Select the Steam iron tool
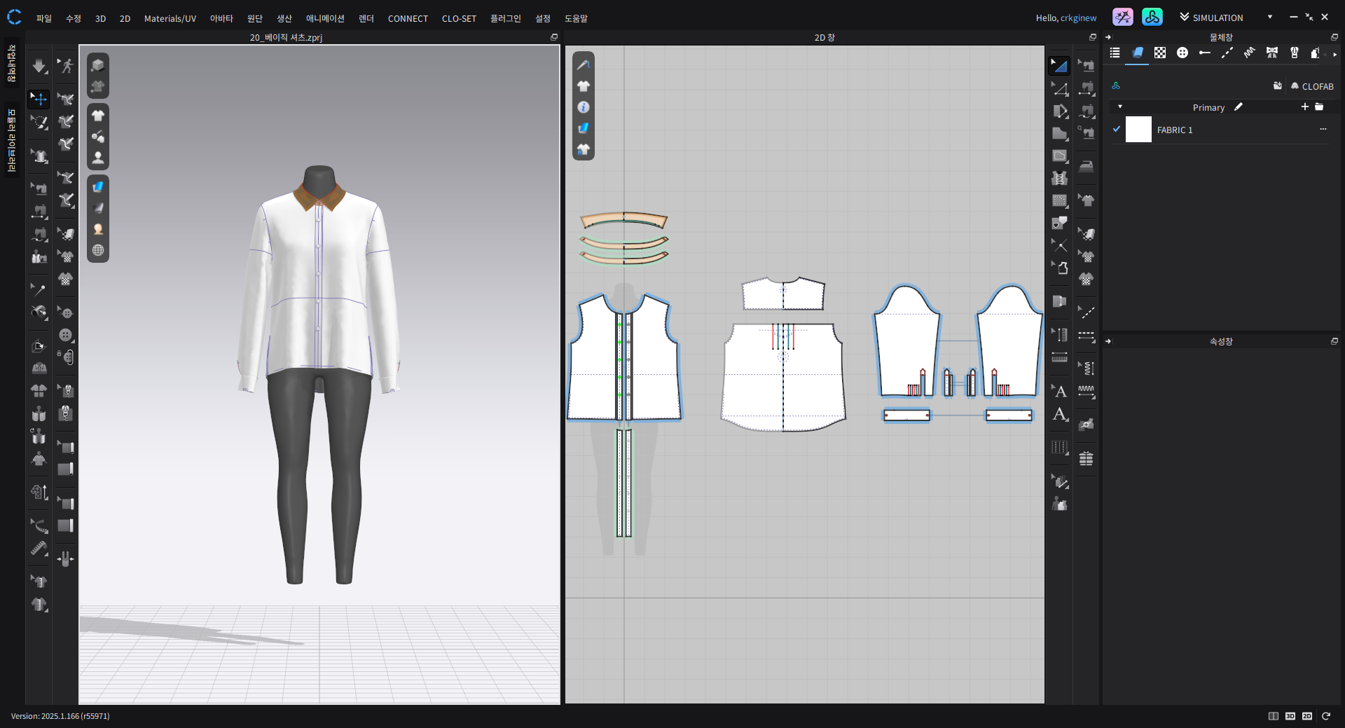The image size is (1345, 728). pos(1086,166)
